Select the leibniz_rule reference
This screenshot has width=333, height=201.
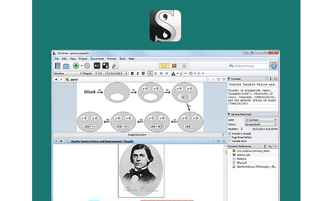(x=244, y=155)
